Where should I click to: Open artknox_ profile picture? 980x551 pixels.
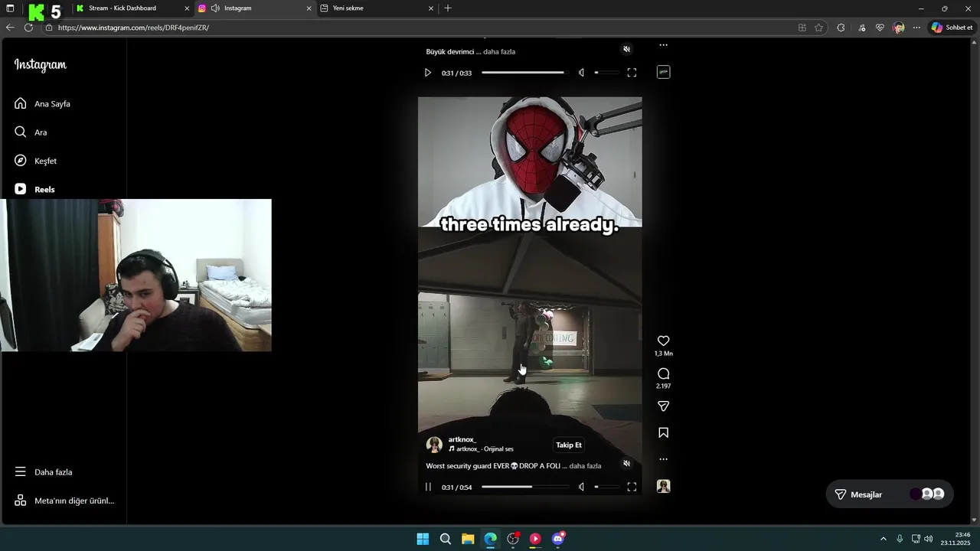tap(434, 445)
